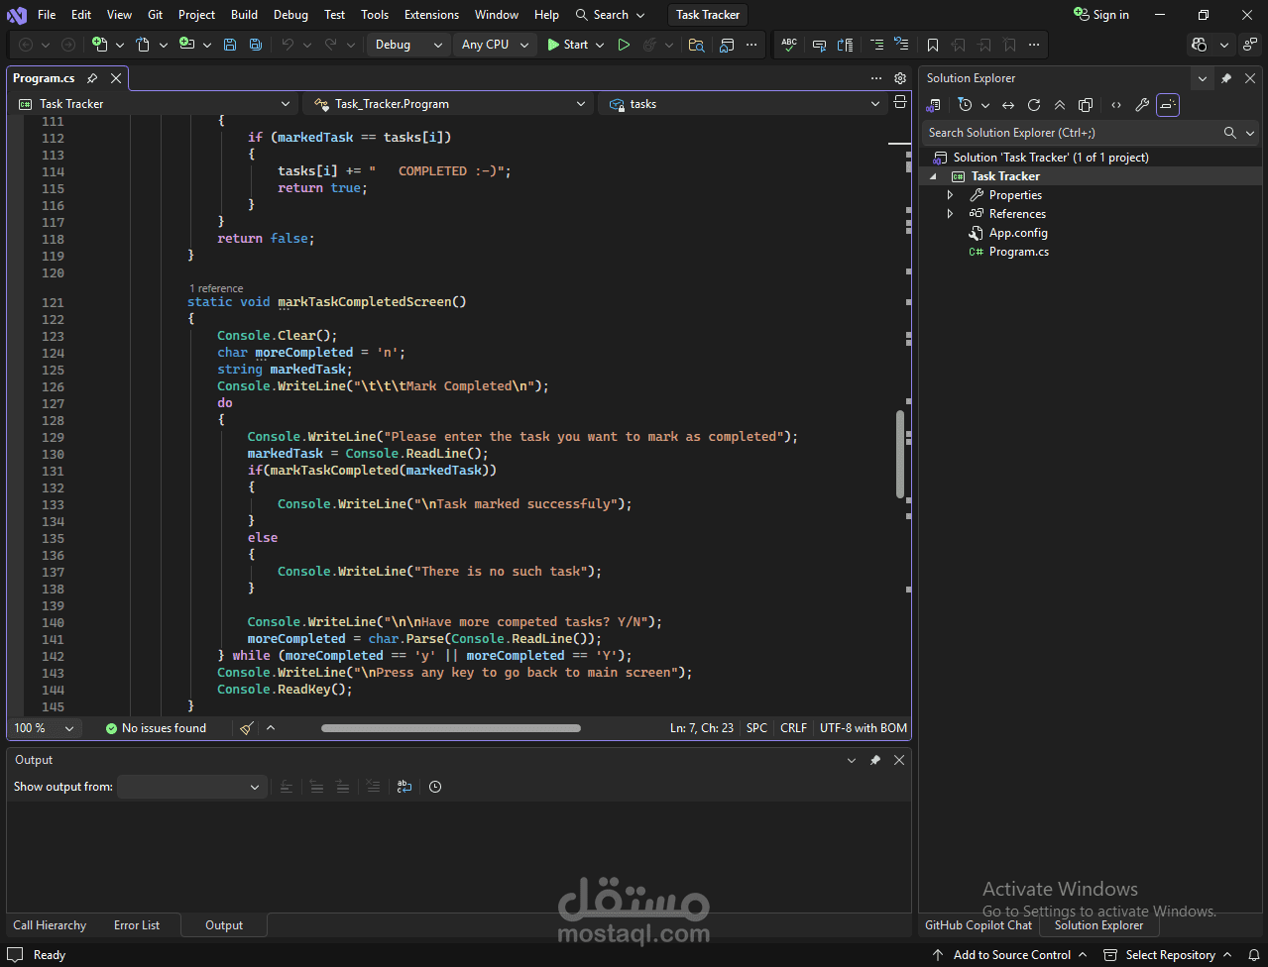Open the Show output from dropdown
1268x967 pixels.
coord(189,787)
